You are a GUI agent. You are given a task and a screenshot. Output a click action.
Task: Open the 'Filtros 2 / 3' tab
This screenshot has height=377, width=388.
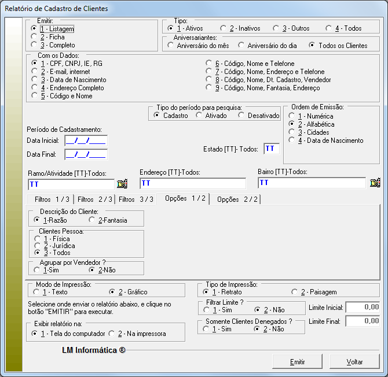(95, 199)
